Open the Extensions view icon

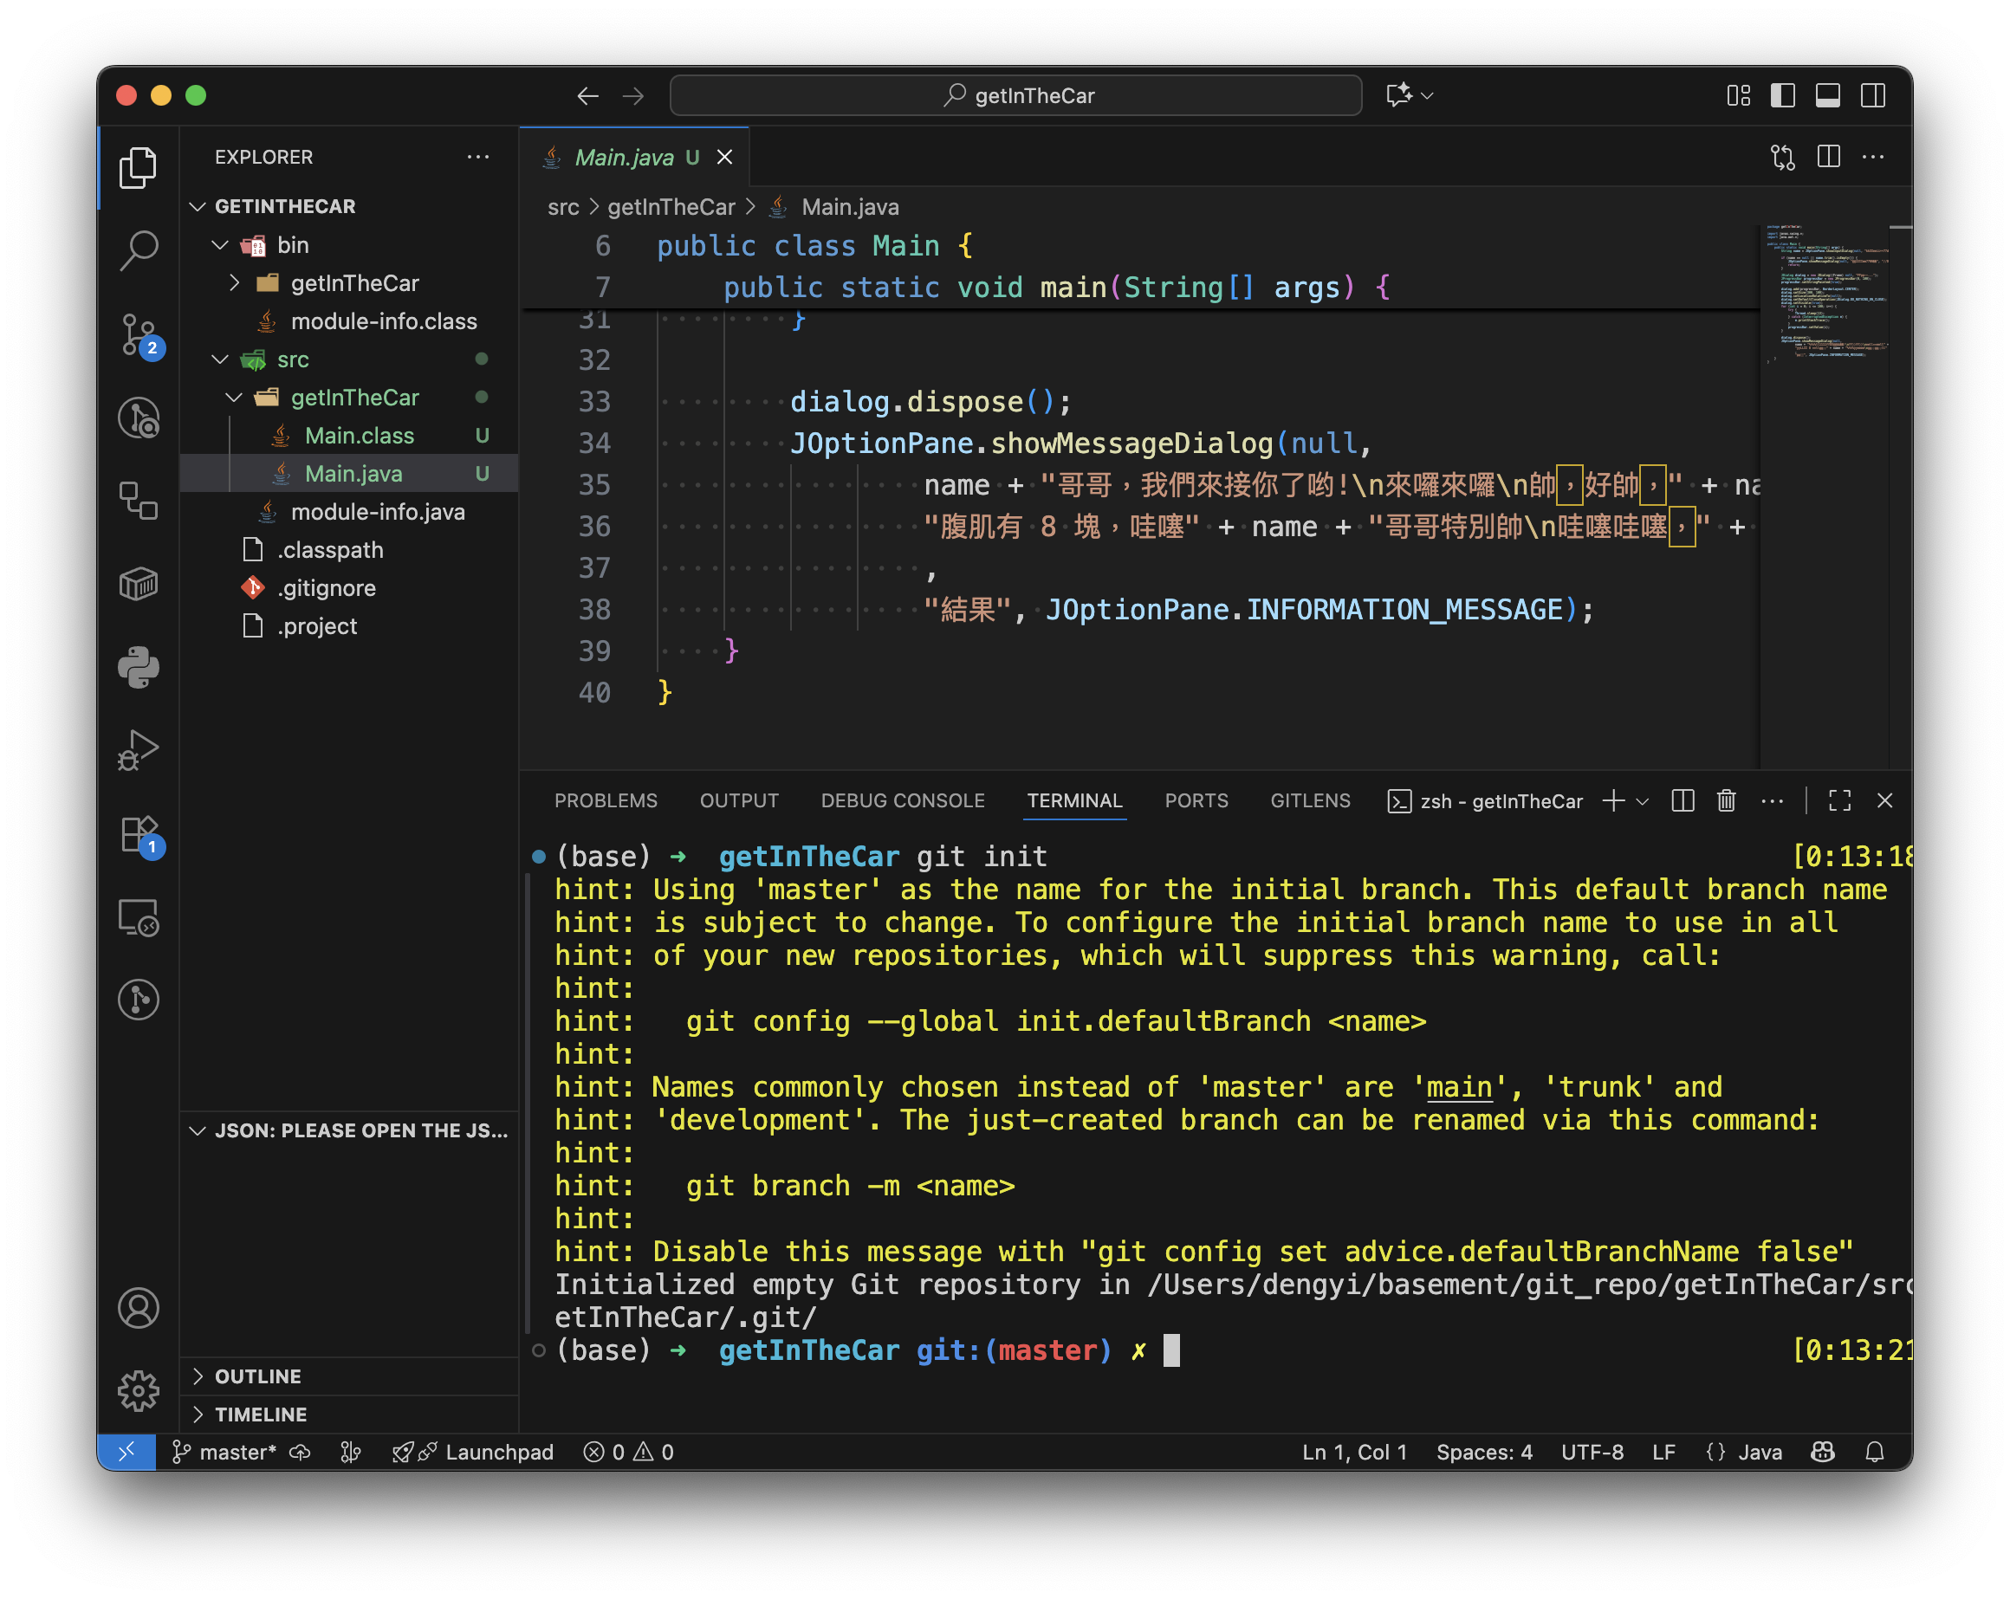pos(139,834)
